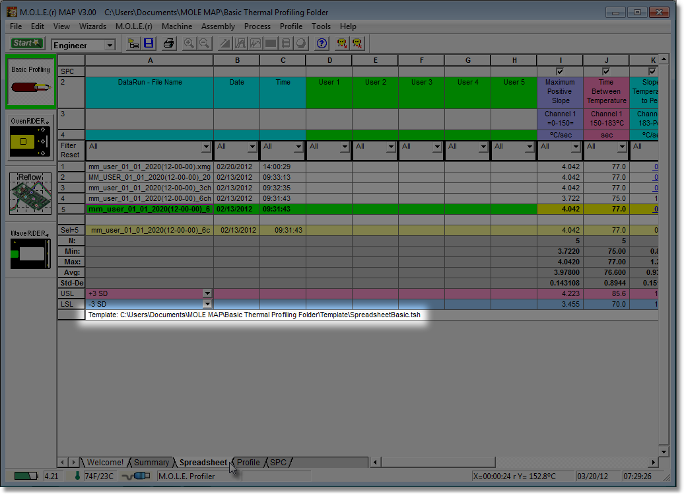Open the Engineer user level dropdown
This screenshot has height=495, width=684.
click(x=110, y=46)
